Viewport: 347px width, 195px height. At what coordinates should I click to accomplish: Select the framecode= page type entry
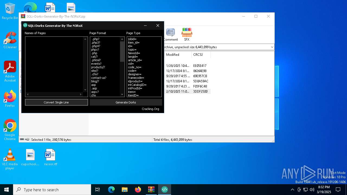pyautogui.click(x=136, y=78)
